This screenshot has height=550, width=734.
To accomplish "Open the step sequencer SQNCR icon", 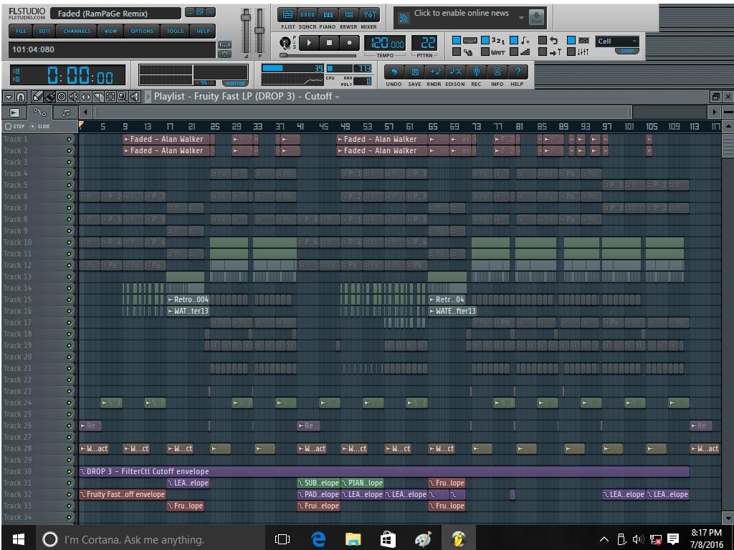I will tap(308, 14).
